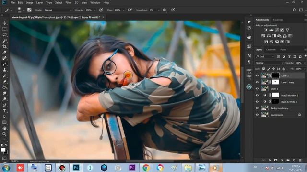Create a new group folder icon
307x172 pixels.
[288, 160]
